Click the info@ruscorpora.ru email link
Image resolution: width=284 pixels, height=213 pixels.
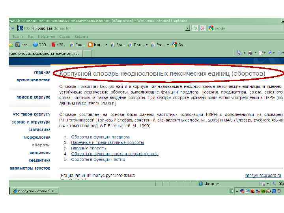[263, 175]
